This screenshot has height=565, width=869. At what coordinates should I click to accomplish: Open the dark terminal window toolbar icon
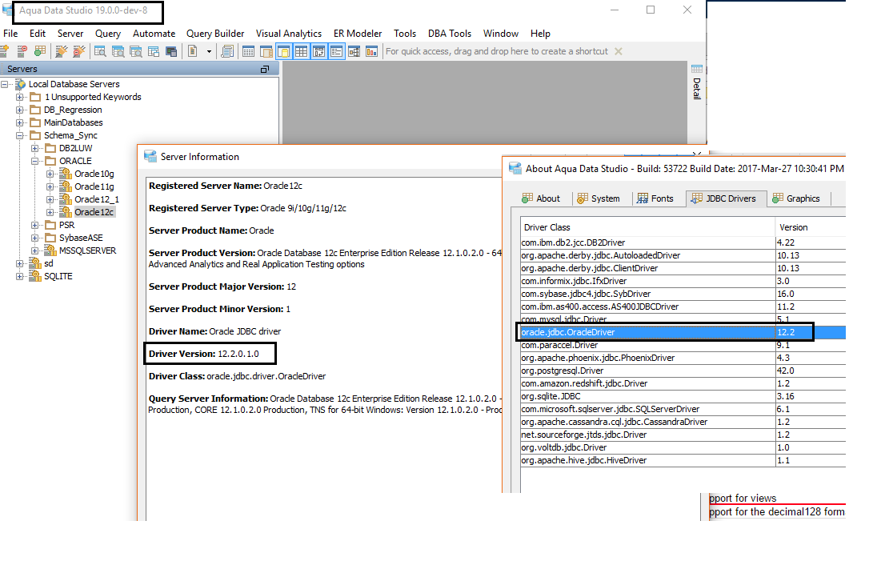tap(171, 51)
